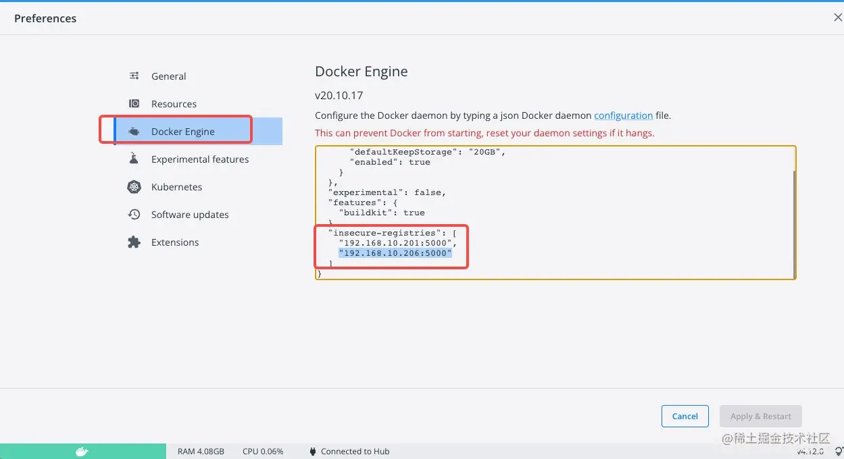
Task: Click the Cancel button
Action: (685, 416)
